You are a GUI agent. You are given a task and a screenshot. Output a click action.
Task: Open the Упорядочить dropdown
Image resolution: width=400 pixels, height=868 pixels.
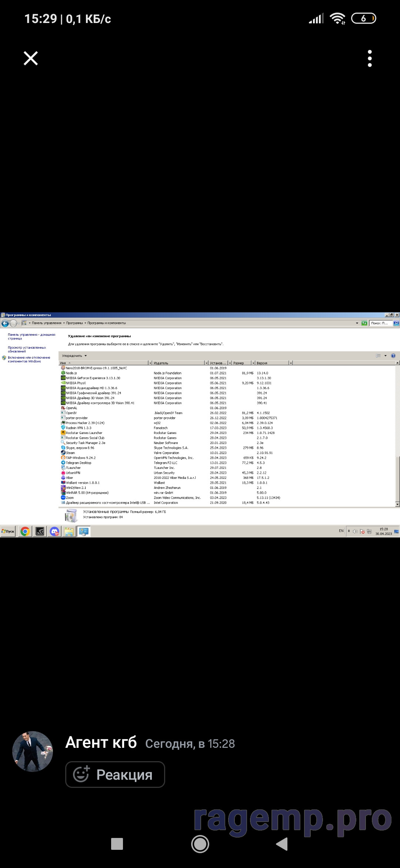pyautogui.click(x=74, y=356)
